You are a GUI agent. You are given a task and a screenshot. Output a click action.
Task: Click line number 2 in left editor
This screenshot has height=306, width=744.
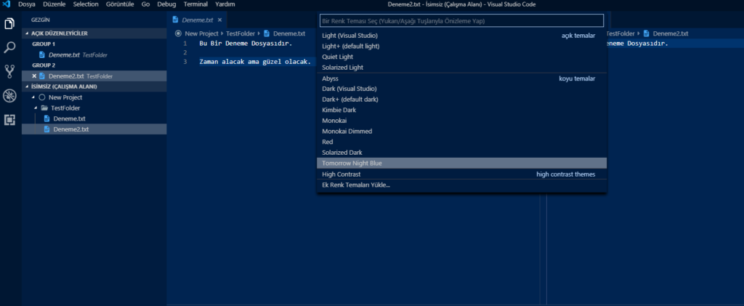(185, 53)
